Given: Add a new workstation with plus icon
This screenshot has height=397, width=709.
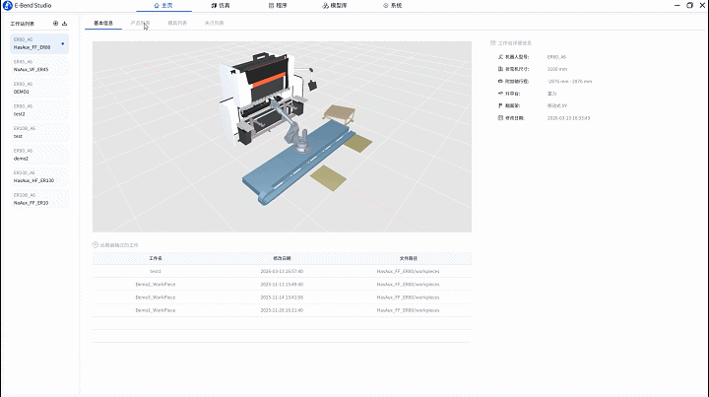Looking at the screenshot, I should click(55, 24).
